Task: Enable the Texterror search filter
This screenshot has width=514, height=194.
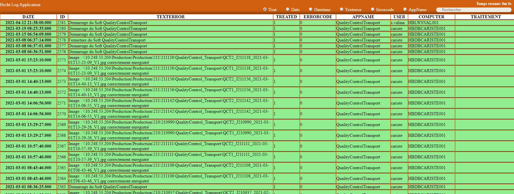Action: click(342, 9)
